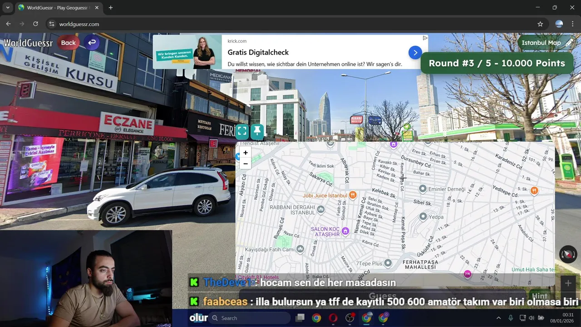This screenshot has width=581, height=327.
Task: Click the Jobi Juice Istanbul restaurant marker
Action: [x=352, y=195]
